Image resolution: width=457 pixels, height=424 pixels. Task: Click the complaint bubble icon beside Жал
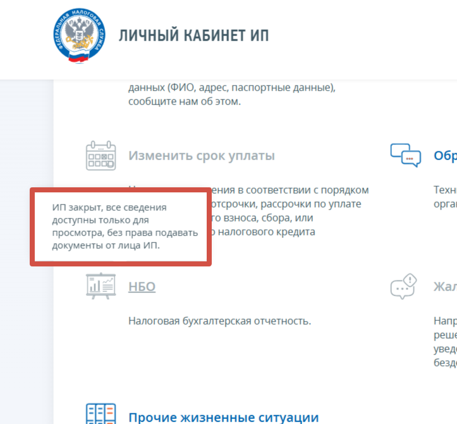pyautogui.click(x=403, y=286)
